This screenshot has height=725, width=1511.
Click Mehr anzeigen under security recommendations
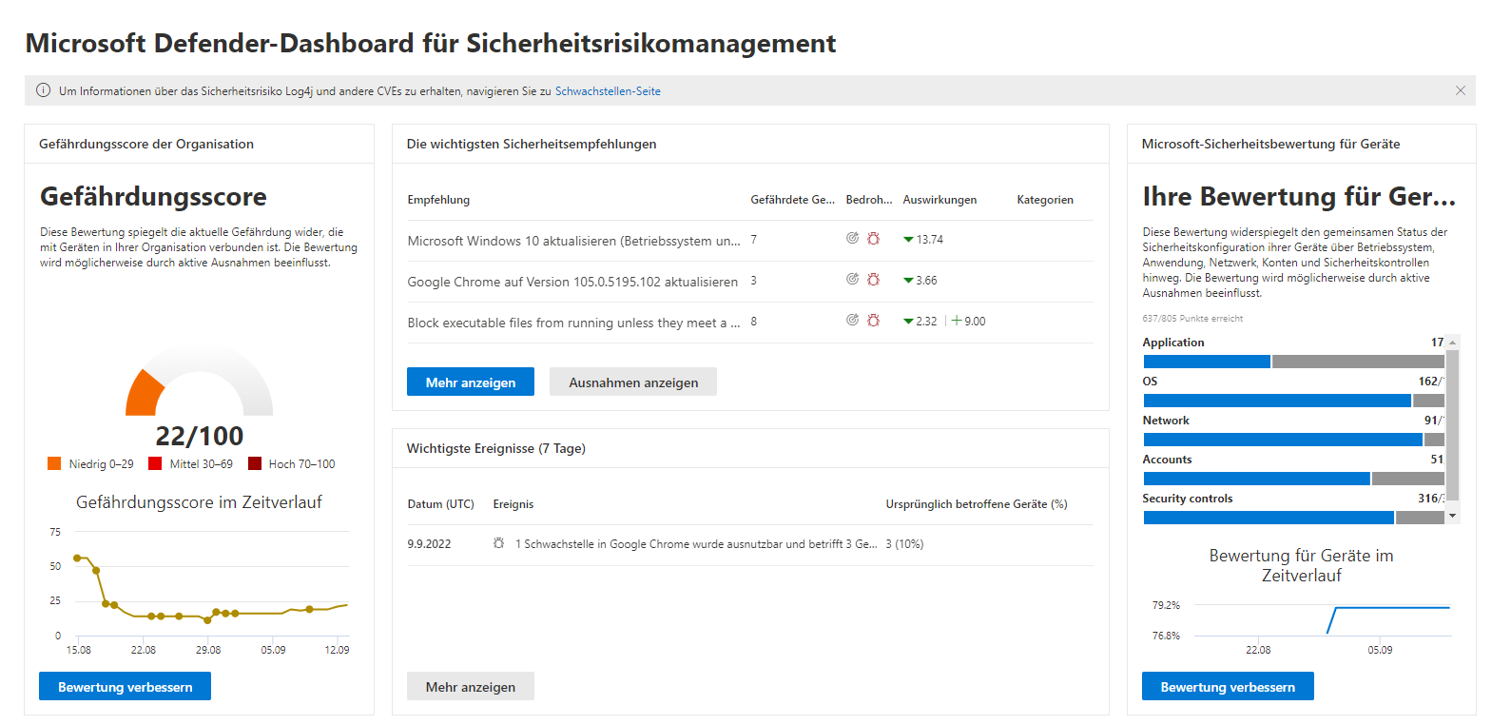pos(471,382)
